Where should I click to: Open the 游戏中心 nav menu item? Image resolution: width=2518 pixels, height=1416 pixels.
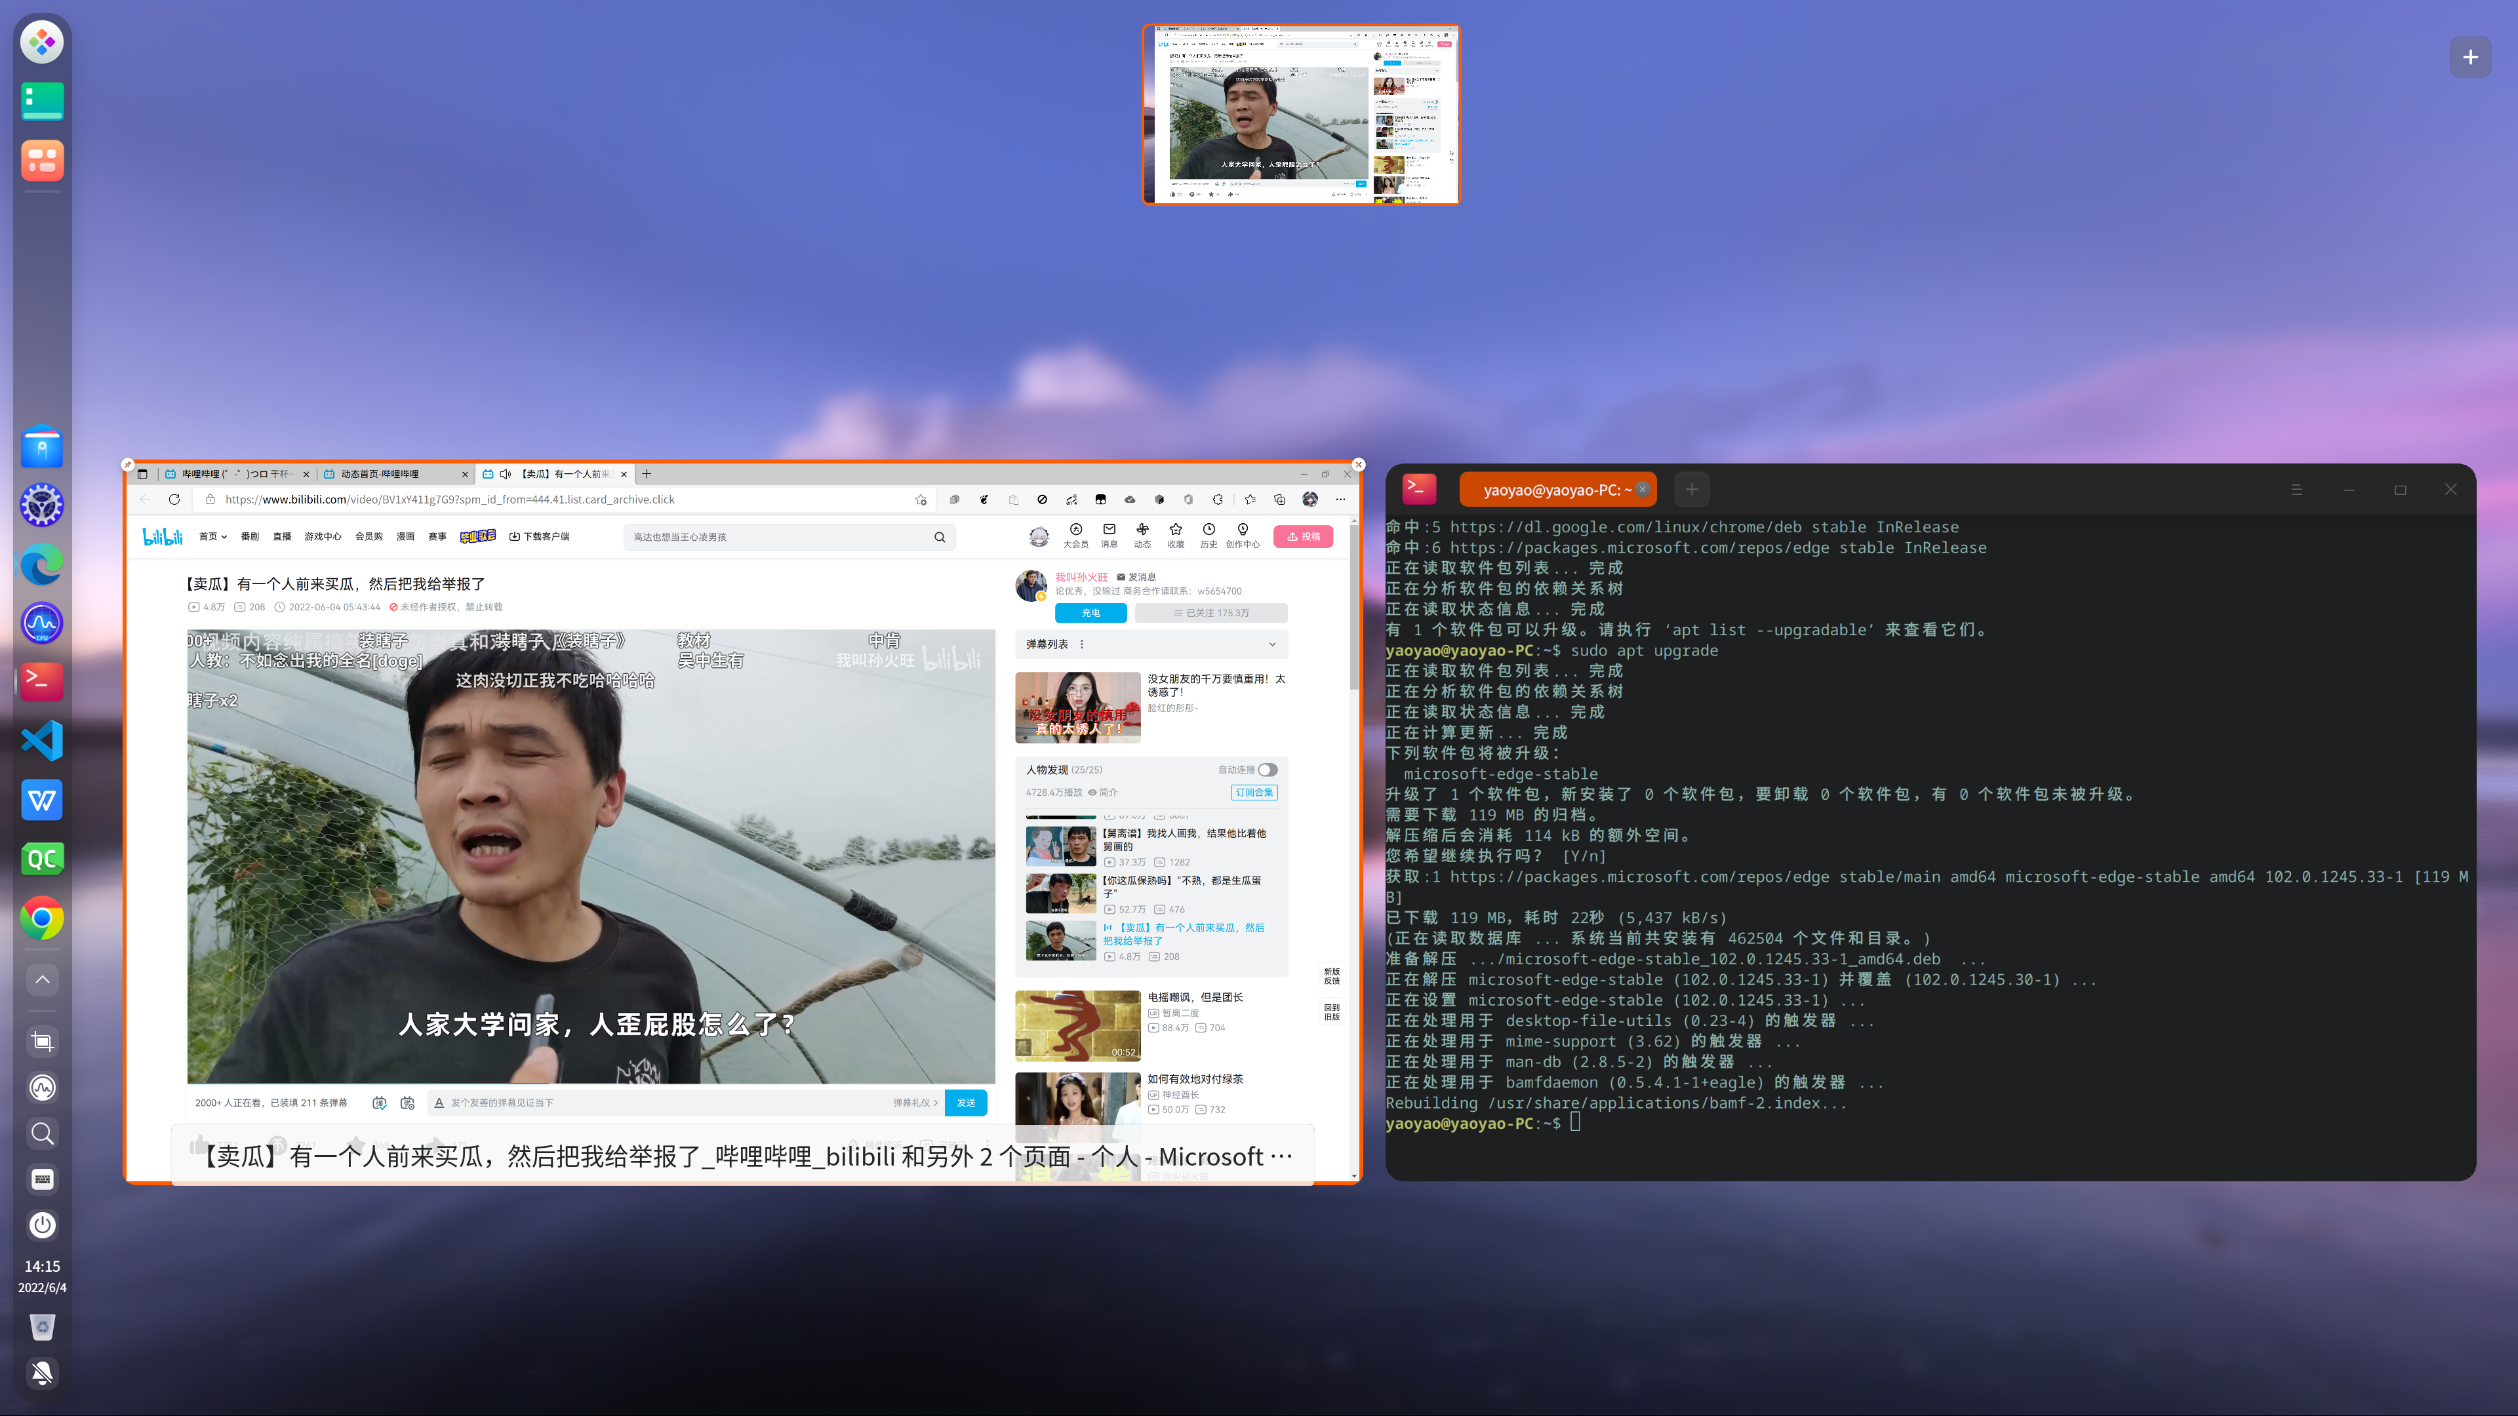pyautogui.click(x=323, y=536)
